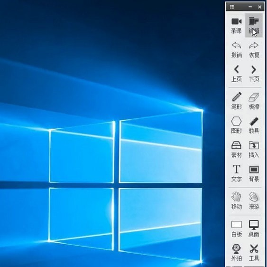Open the 外拍 webcam capture

point(236,252)
